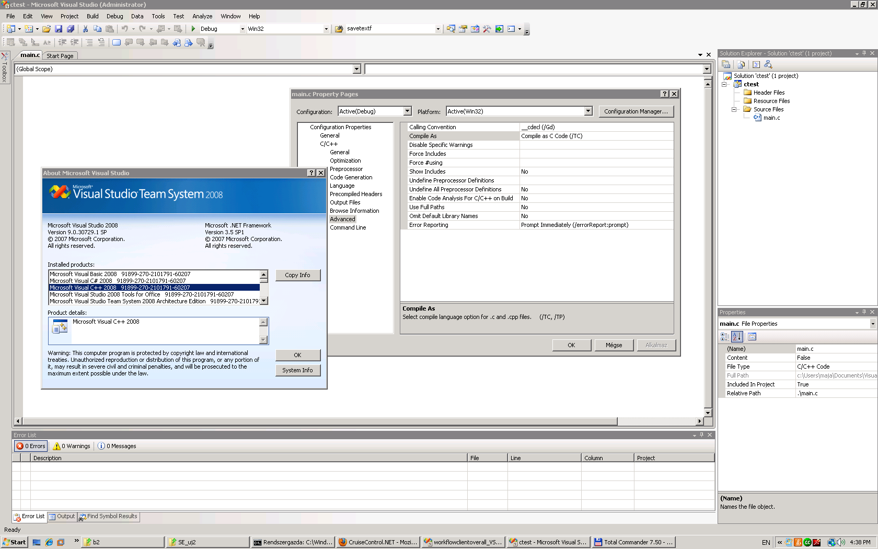Open the Start Page toolbar icon

coord(499,29)
